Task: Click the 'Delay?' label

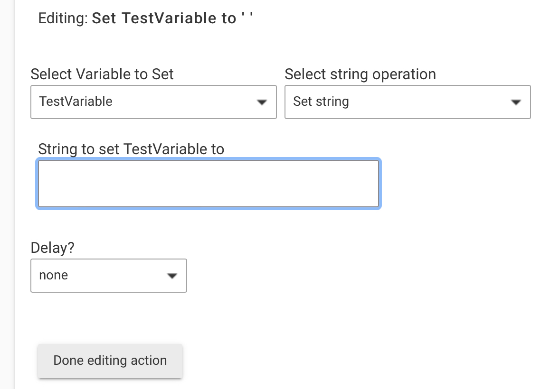Action: pyautogui.click(x=52, y=248)
